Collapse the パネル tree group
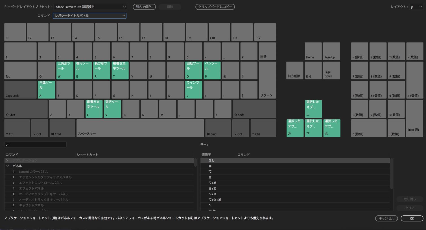The height and width of the screenshot is (230, 426). pos(7,166)
